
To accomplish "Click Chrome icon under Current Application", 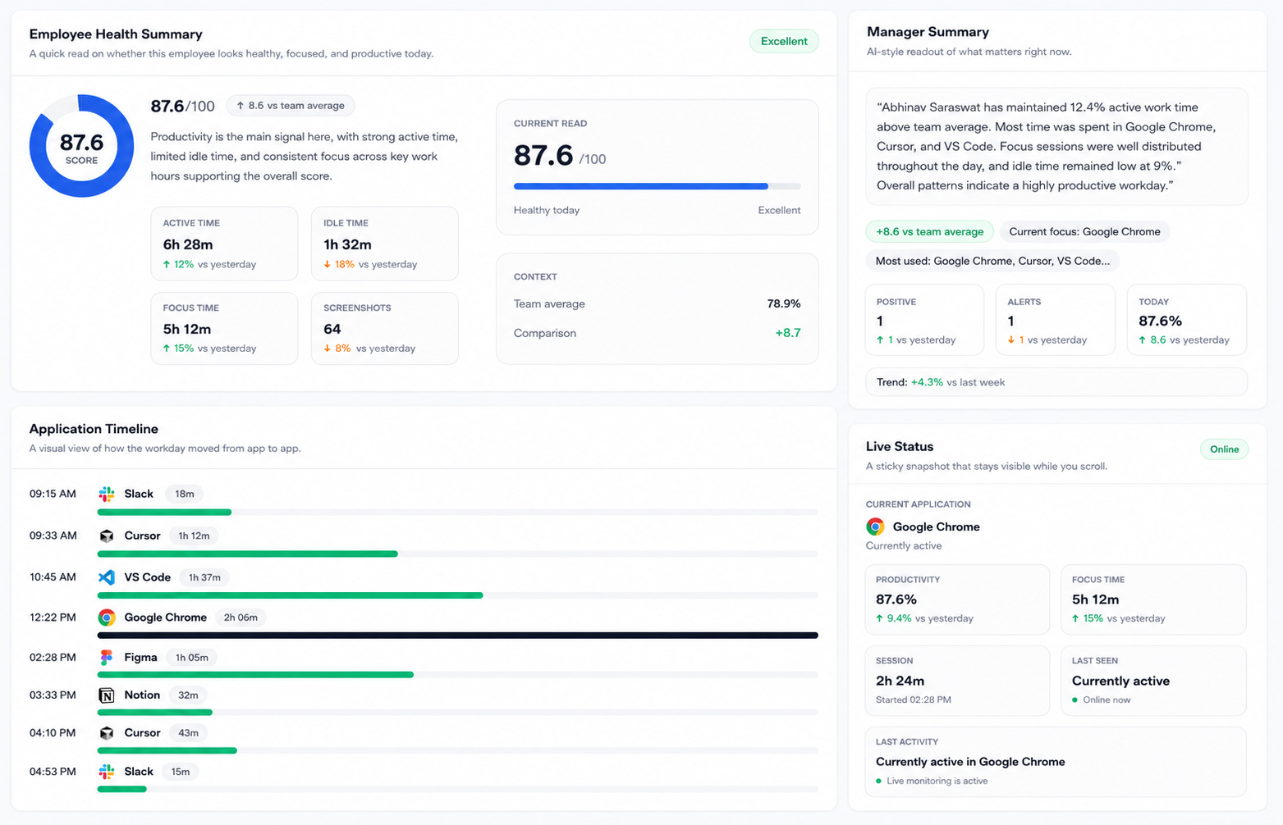I will click(876, 526).
